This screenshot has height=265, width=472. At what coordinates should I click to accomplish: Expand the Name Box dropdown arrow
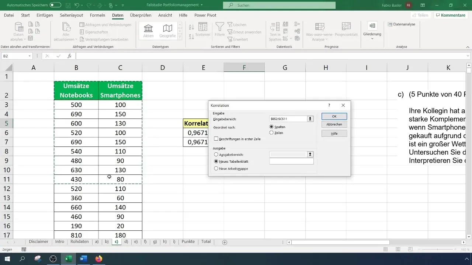[x=29, y=56]
